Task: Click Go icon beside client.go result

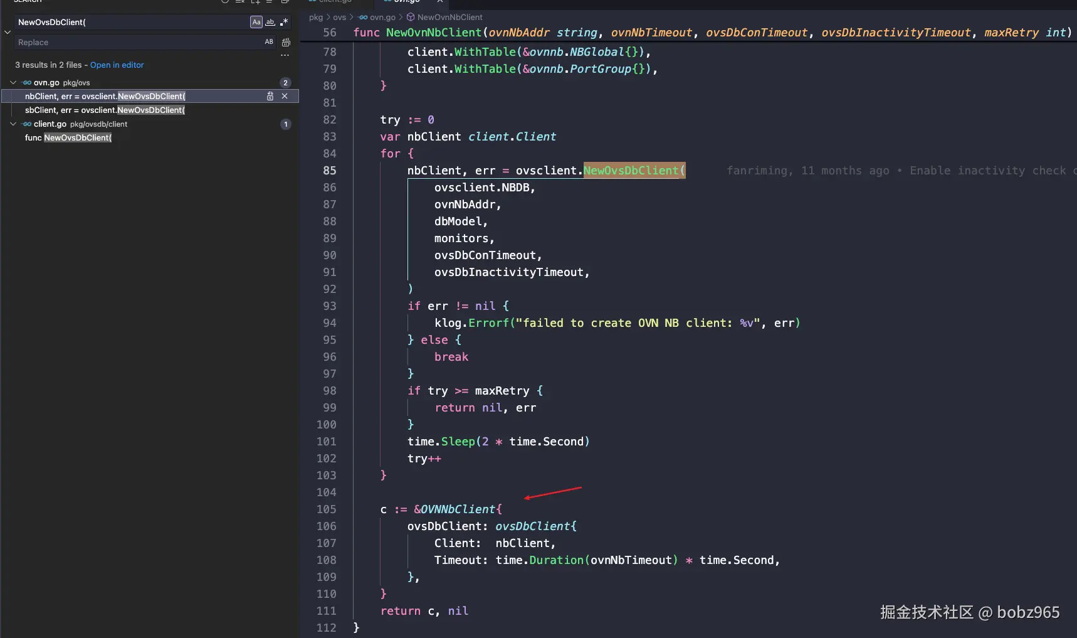Action: click(x=27, y=124)
